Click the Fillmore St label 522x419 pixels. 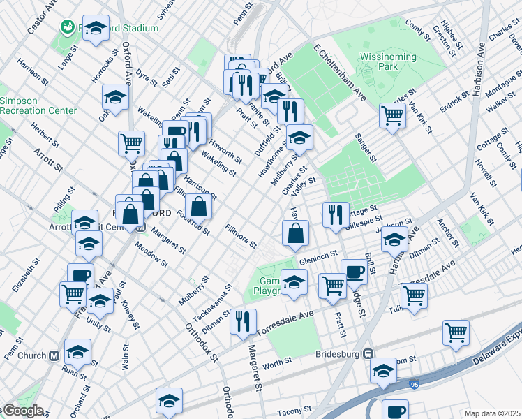[241, 236]
